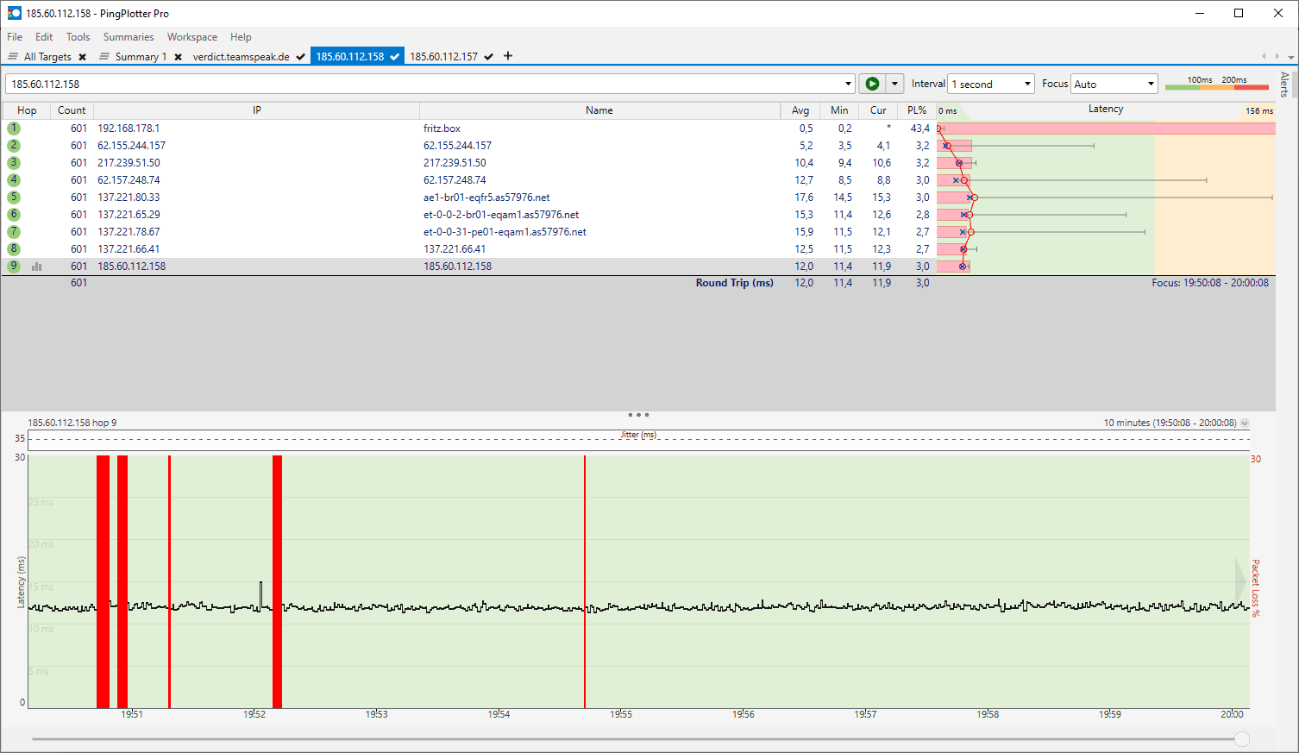Open the Edit menu
The height and width of the screenshot is (753, 1299).
[x=44, y=37]
